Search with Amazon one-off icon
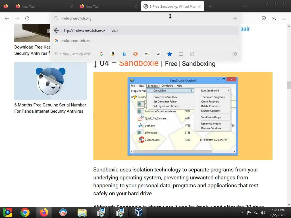The height and width of the screenshot is (218, 291). pyautogui.click(x=113, y=54)
